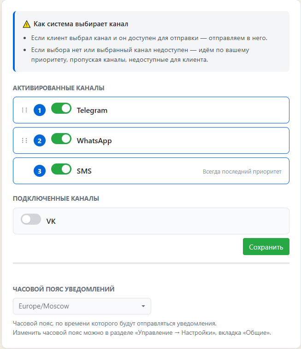Image resolution: width=301 pixels, height=349 pixels.
Task: Select the Telegram channel row
Action: pos(151,110)
